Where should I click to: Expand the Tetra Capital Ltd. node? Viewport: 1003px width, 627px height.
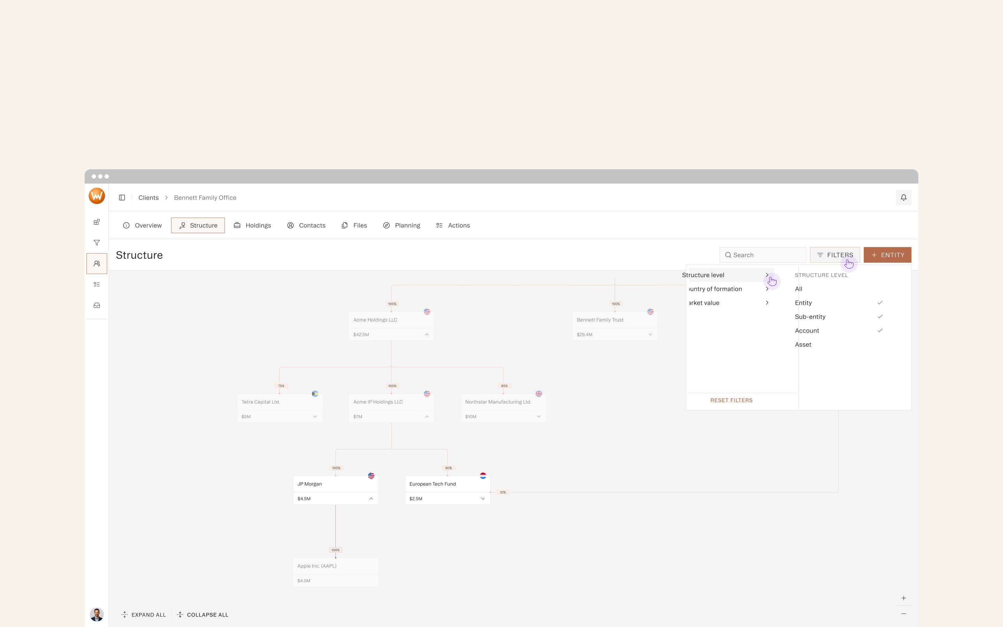(315, 417)
